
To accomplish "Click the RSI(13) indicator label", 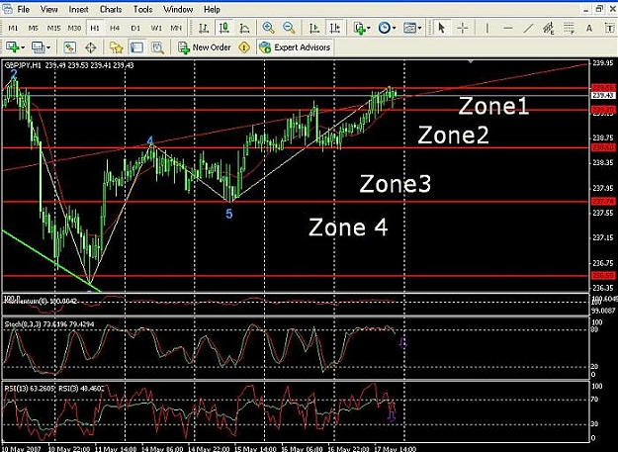I will (x=16, y=389).
